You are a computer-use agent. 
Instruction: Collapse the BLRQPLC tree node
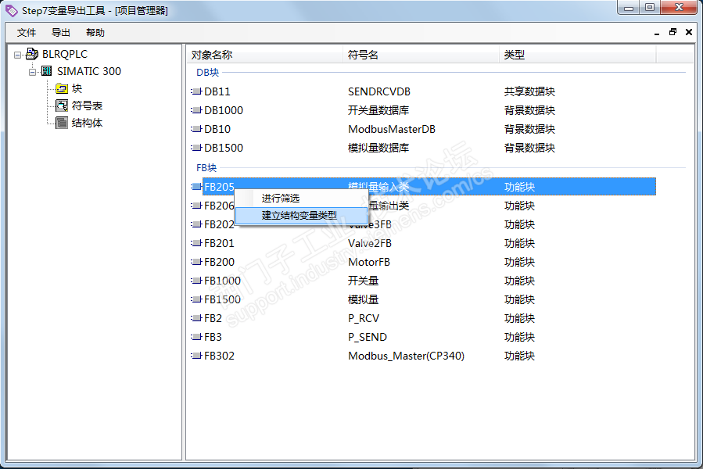17,55
